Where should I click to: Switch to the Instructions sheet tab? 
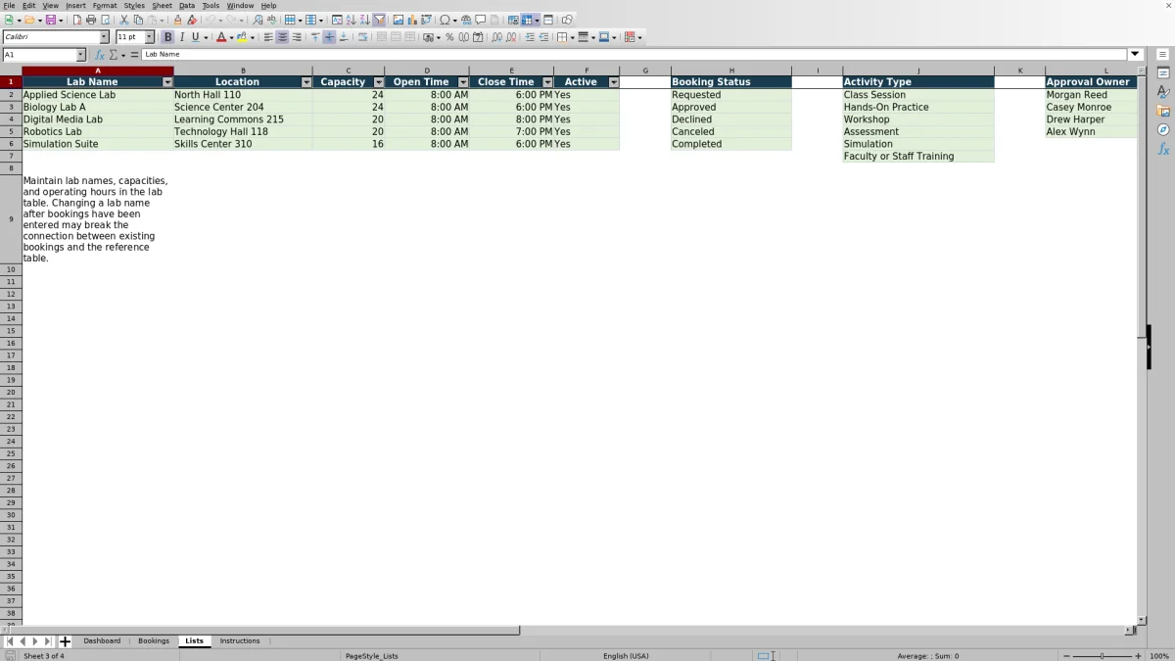pyautogui.click(x=240, y=640)
